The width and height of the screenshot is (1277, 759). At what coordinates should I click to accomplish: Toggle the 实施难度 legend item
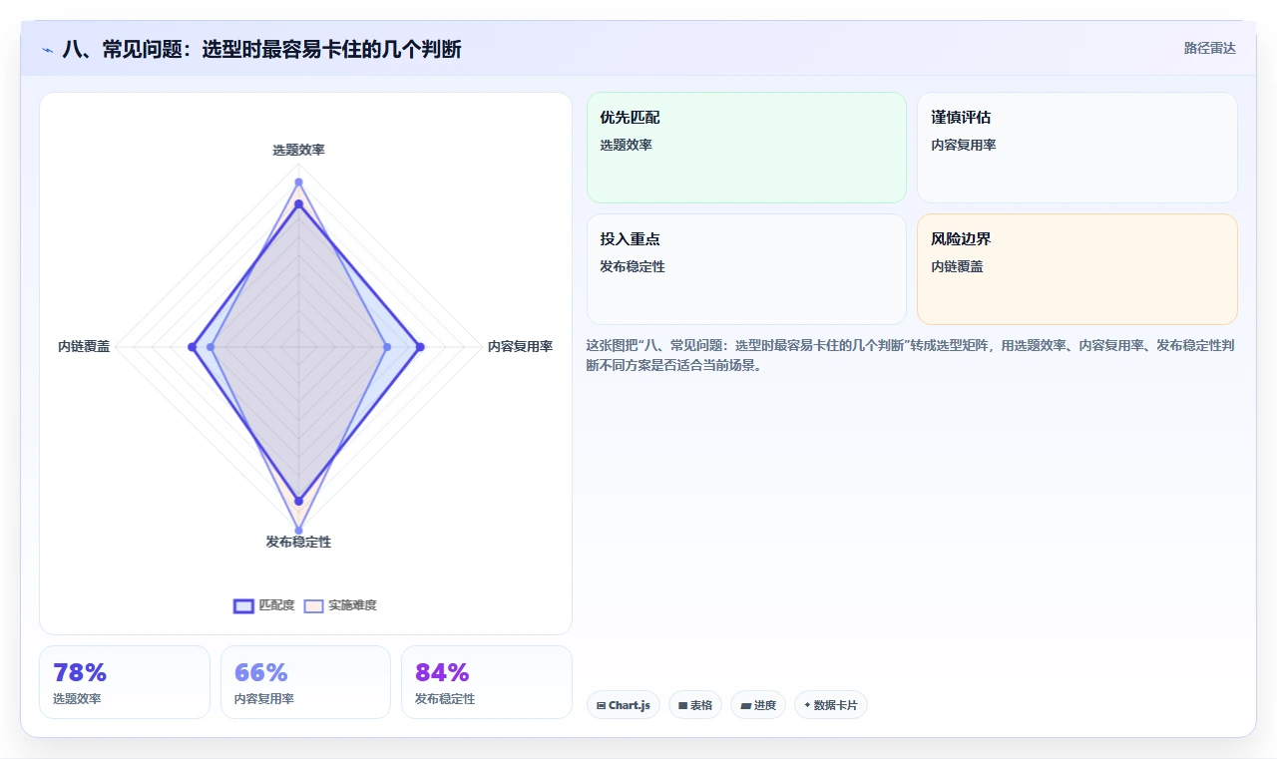pos(340,605)
